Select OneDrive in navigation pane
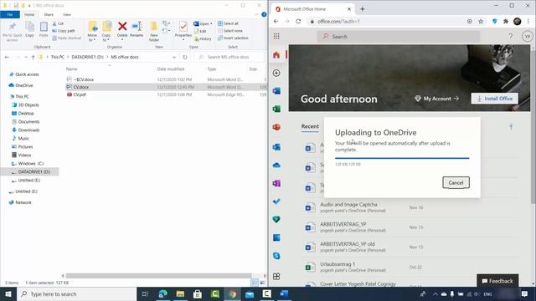This screenshot has height=301, width=536. [x=24, y=85]
